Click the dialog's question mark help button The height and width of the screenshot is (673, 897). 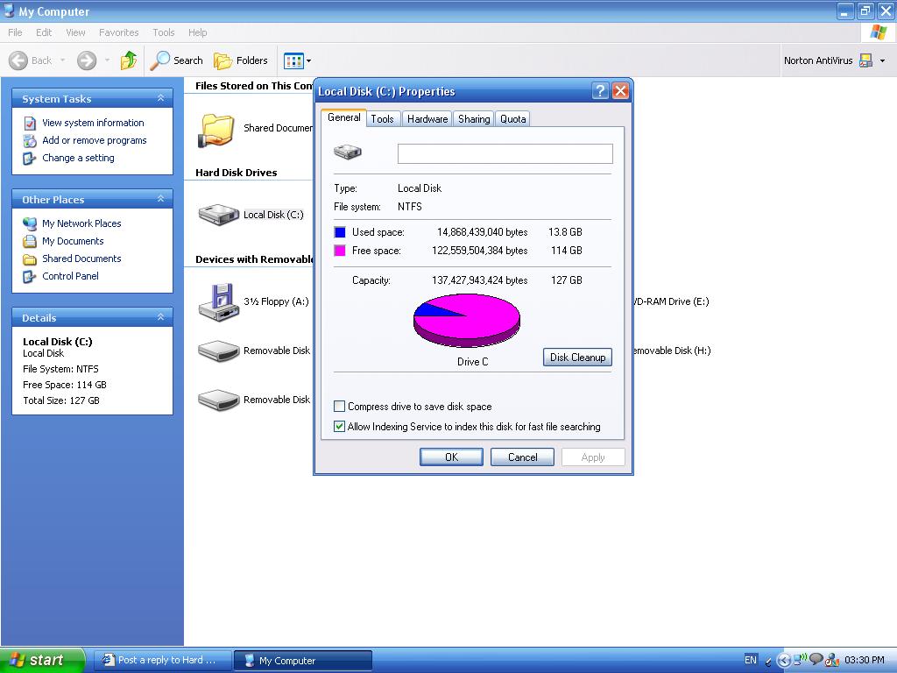pyautogui.click(x=600, y=91)
